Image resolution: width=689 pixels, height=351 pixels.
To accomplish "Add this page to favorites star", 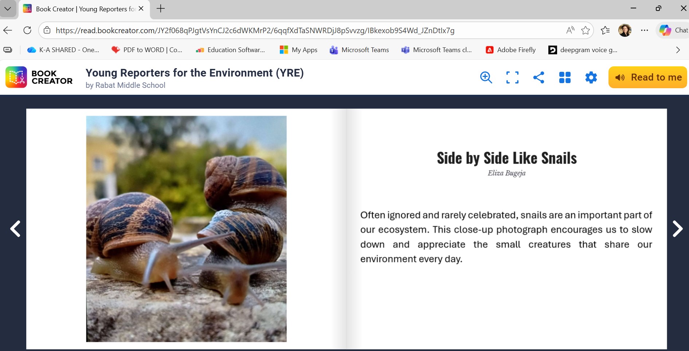I will click(586, 30).
